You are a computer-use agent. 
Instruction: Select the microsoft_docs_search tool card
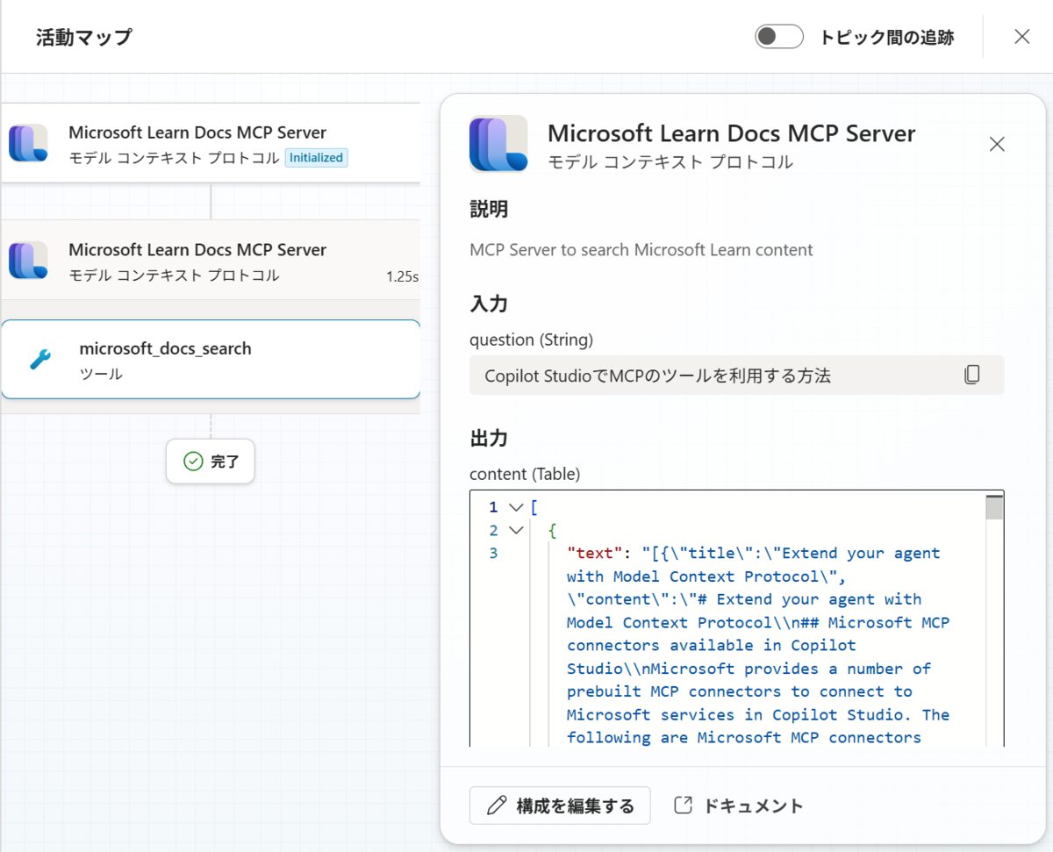[x=211, y=358]
